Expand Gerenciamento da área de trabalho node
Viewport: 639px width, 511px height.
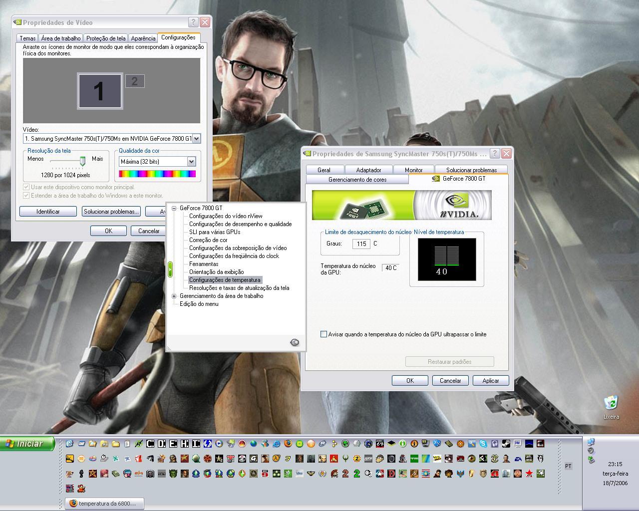point(174,296)
